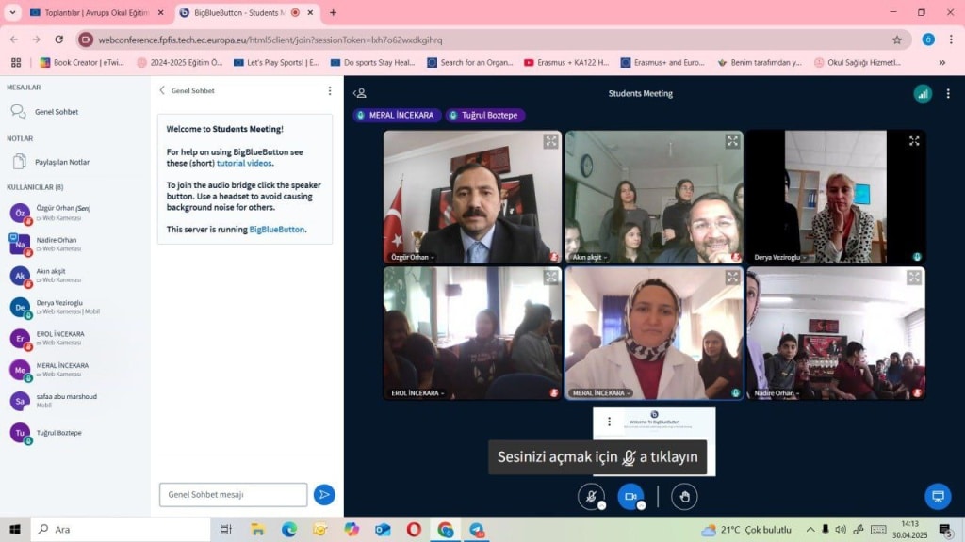The height and width of the screenshot is (542, 965).
Task: Click the Genel Sohbet message input field
Action: point(233,494)
